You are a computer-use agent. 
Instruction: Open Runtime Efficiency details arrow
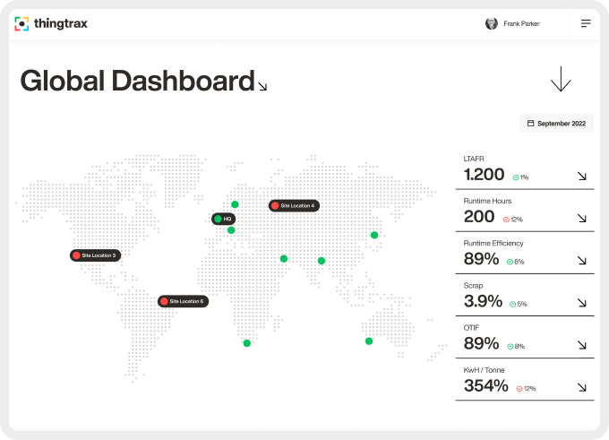tap(582, 261)
